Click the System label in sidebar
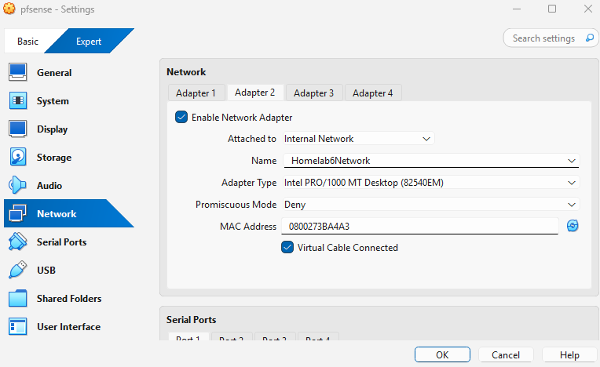 click(53, 101)
